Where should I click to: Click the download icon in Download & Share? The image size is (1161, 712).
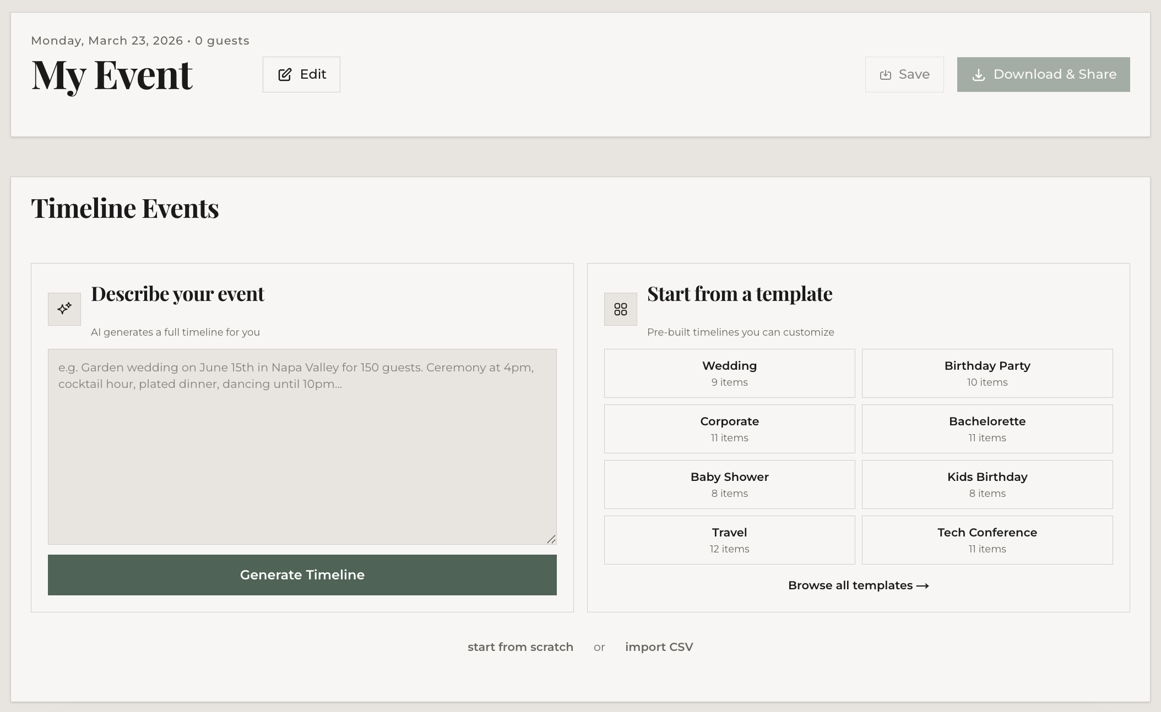click(x=979, y=74)
